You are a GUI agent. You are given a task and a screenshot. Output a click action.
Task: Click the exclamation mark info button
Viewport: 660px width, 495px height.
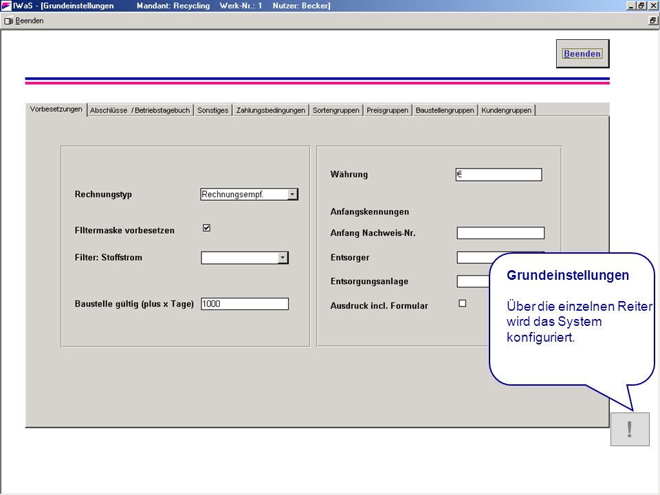tap(630, 429)
